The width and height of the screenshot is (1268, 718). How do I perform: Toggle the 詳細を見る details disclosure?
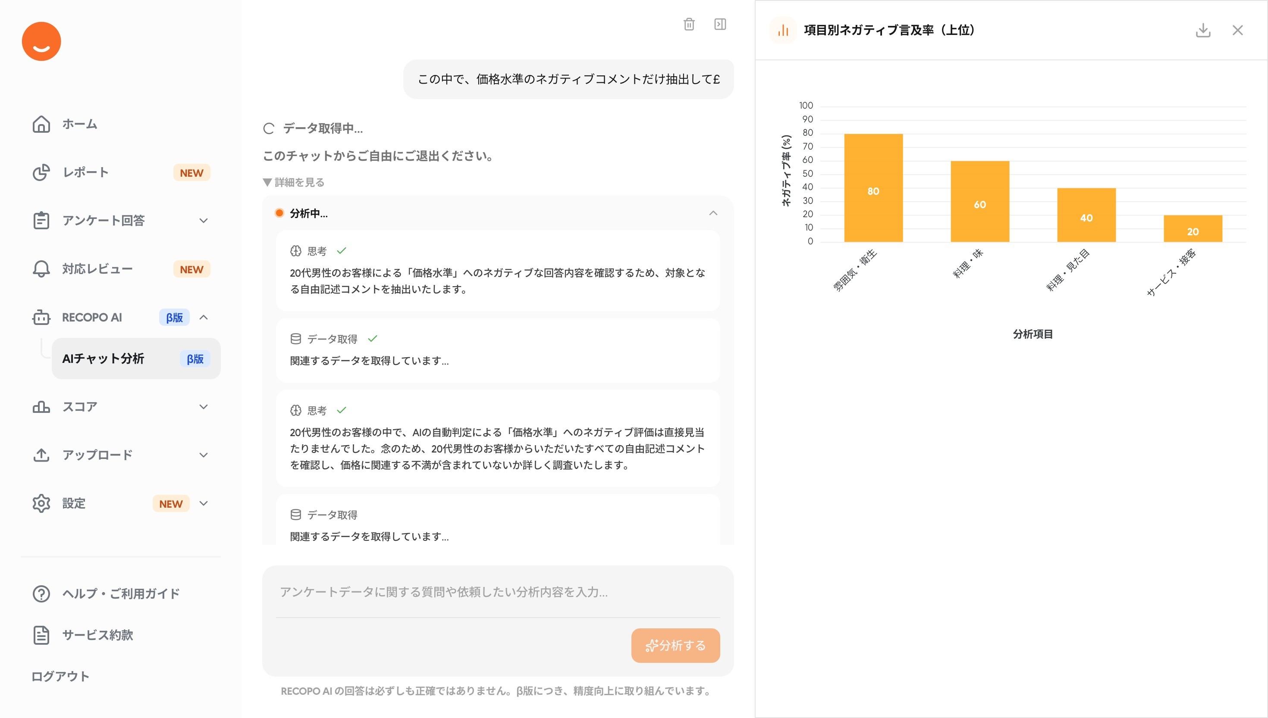click(x=294, y=182)
